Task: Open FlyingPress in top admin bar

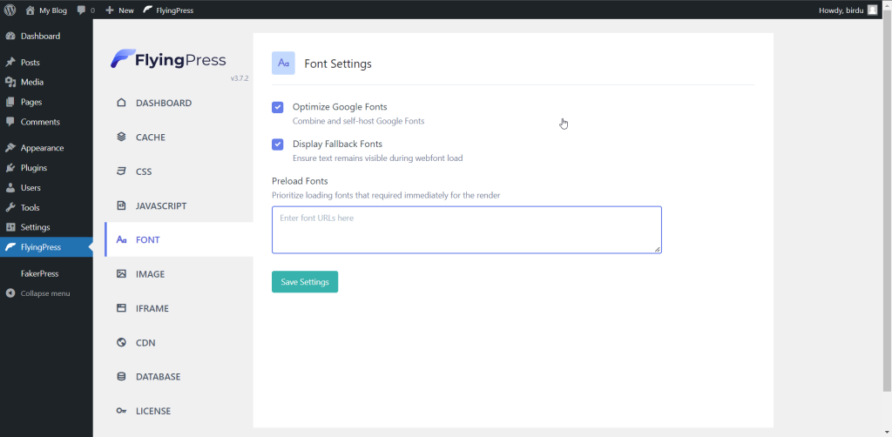Action: coord(168,10)
